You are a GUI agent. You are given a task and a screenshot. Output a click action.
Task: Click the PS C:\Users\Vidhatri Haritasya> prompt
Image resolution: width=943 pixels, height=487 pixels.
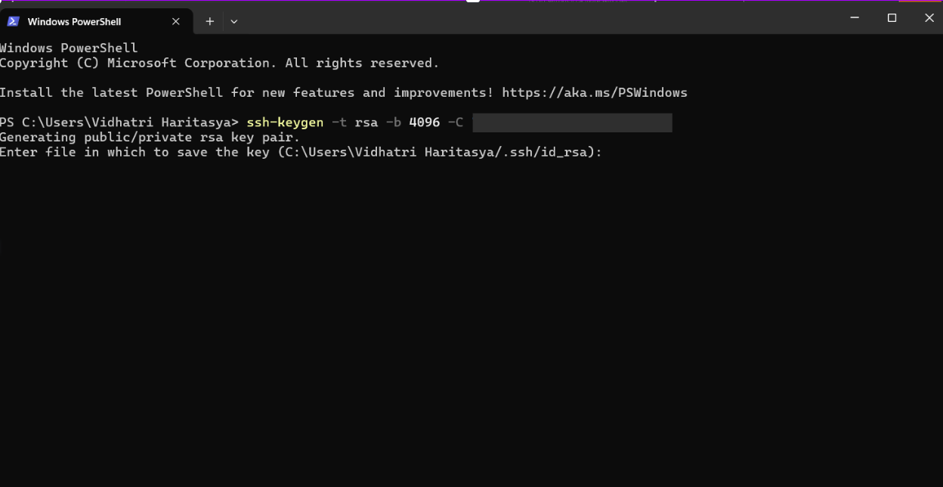click(119, 123)
